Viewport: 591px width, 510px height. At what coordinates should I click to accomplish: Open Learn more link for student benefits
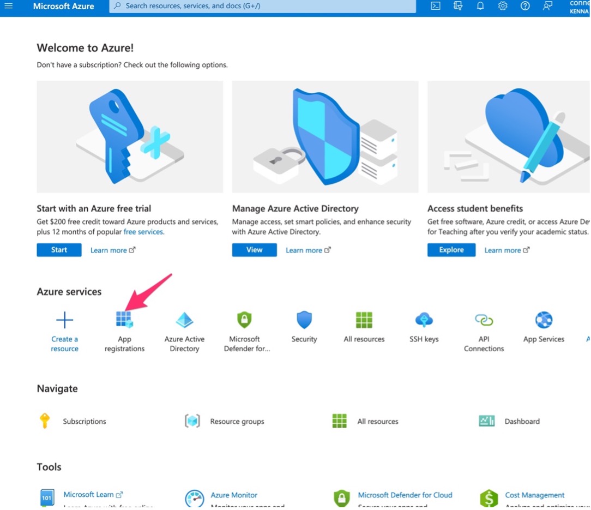click(x=506, y=250)
